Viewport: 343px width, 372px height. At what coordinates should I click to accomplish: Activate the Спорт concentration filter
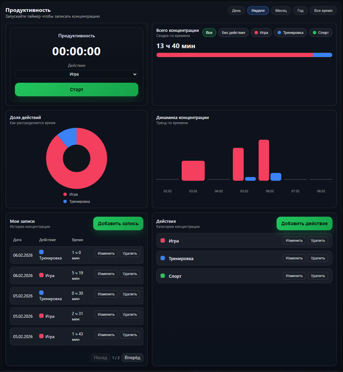click(x=320, y=33)
